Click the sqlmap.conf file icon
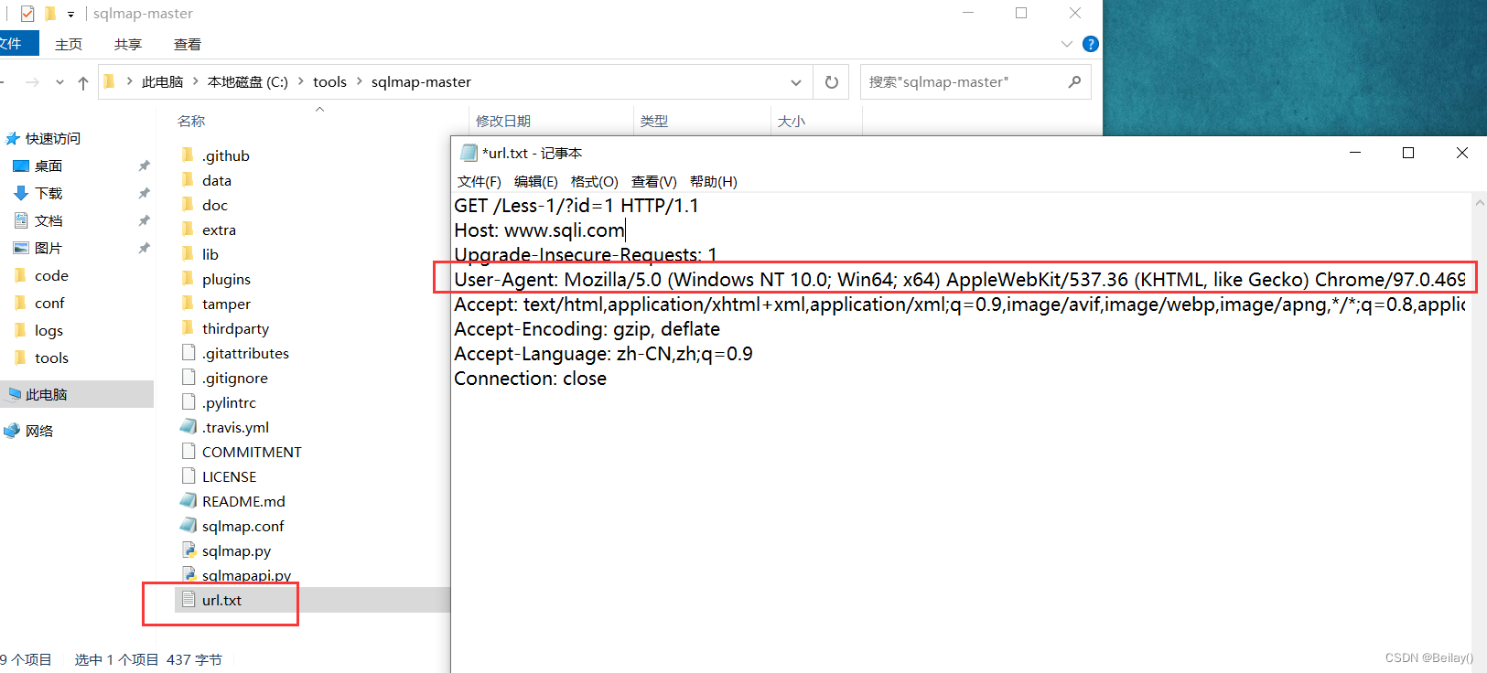This screenshot has height=673, width=1487. click(189, 525)
